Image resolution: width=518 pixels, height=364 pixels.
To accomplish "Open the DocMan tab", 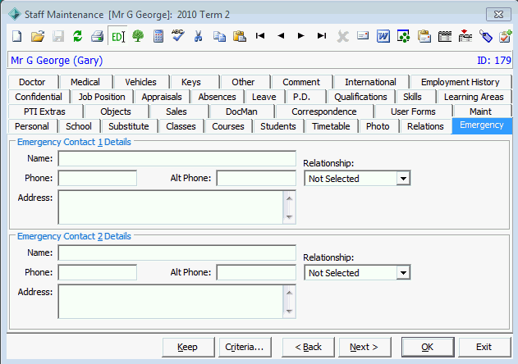I will (x=241, y=111).
